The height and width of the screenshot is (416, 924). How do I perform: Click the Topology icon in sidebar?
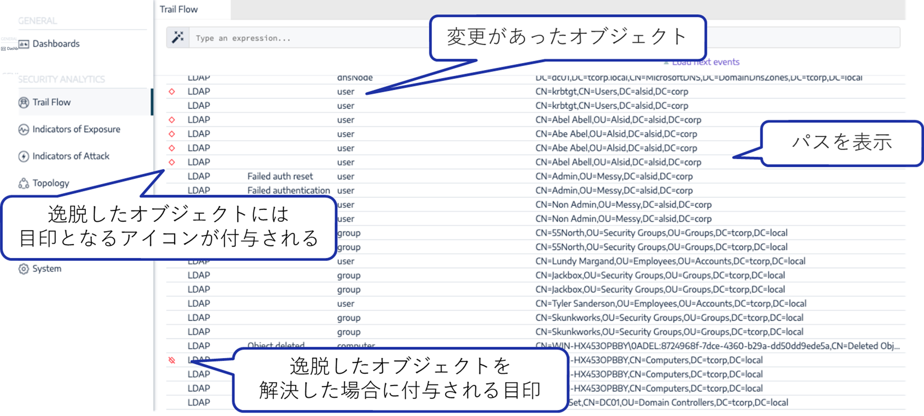pos(24,183)
